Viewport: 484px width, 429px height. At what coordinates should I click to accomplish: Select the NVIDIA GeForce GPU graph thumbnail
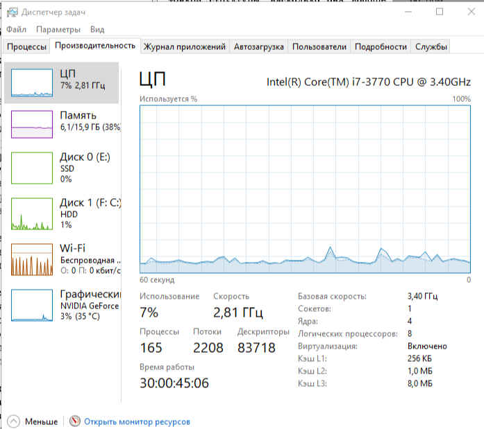(x=32, y=305)
